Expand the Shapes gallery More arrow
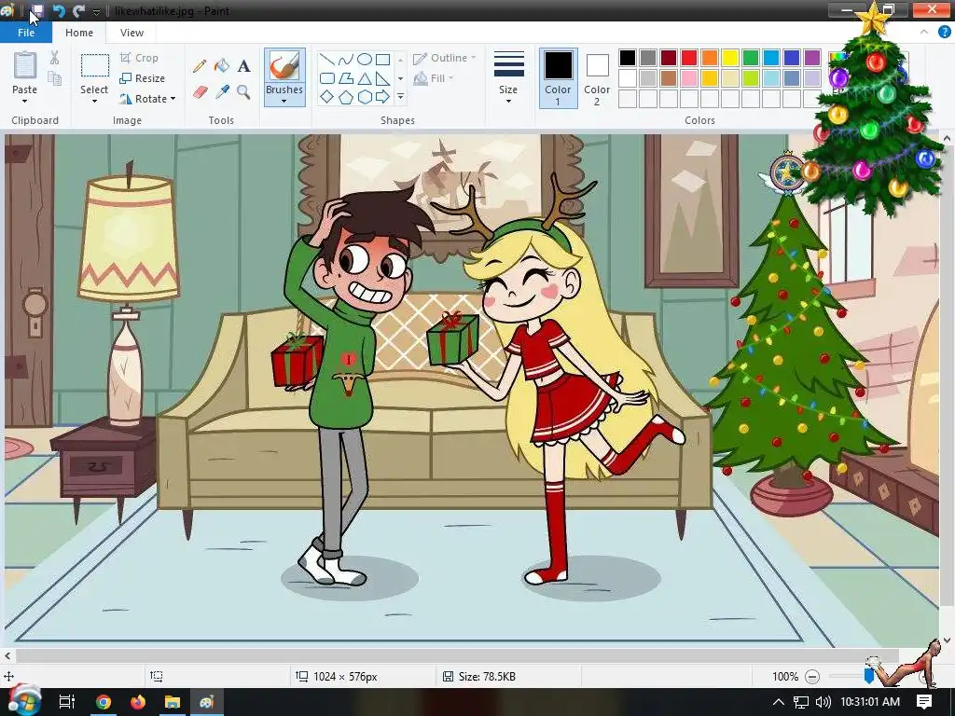Image resolution: width=955 pixels, height=716 pixels. click(x=400, y=97)
